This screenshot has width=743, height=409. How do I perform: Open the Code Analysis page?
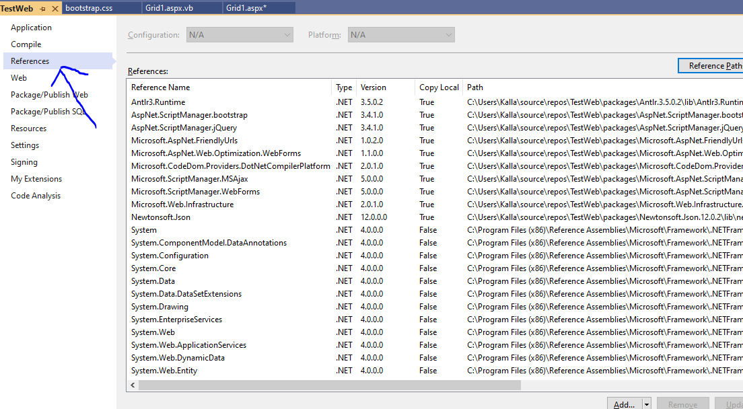[36, 196]
